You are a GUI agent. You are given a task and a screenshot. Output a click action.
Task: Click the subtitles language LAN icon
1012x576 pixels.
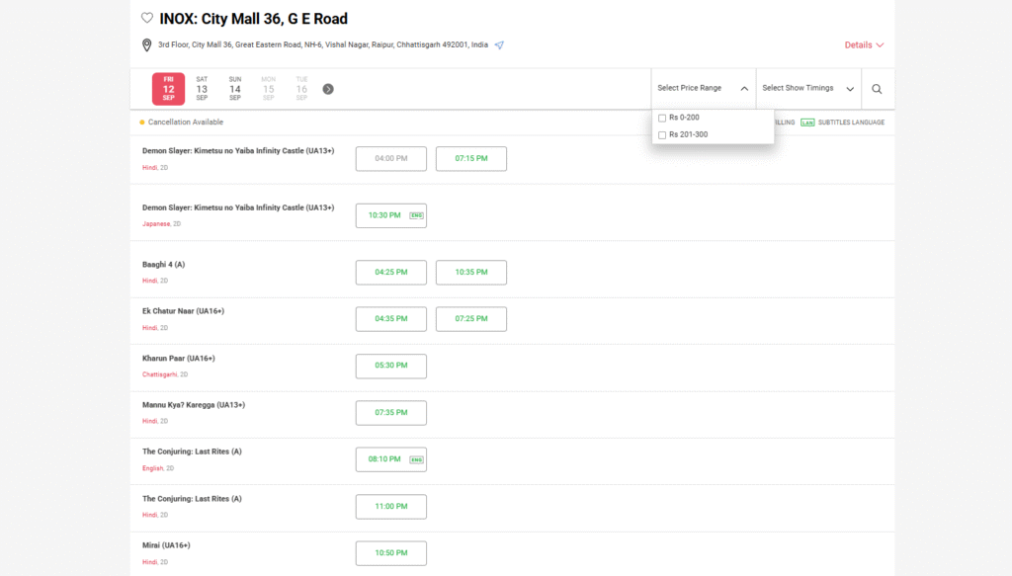[x=807, y=123]
